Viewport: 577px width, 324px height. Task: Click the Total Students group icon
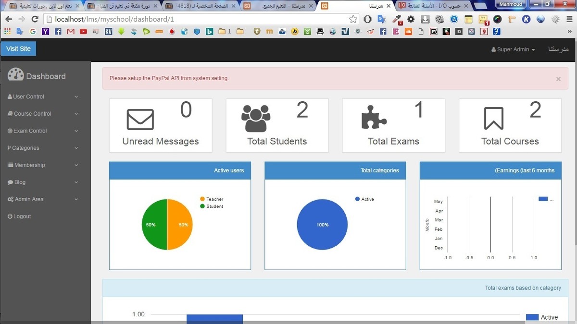pyautogui.click(x=256, y=119)
